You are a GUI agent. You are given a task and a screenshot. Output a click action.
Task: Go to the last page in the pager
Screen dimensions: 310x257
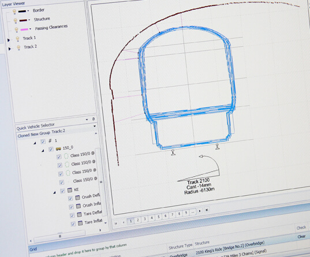click(x=207, y=210)
